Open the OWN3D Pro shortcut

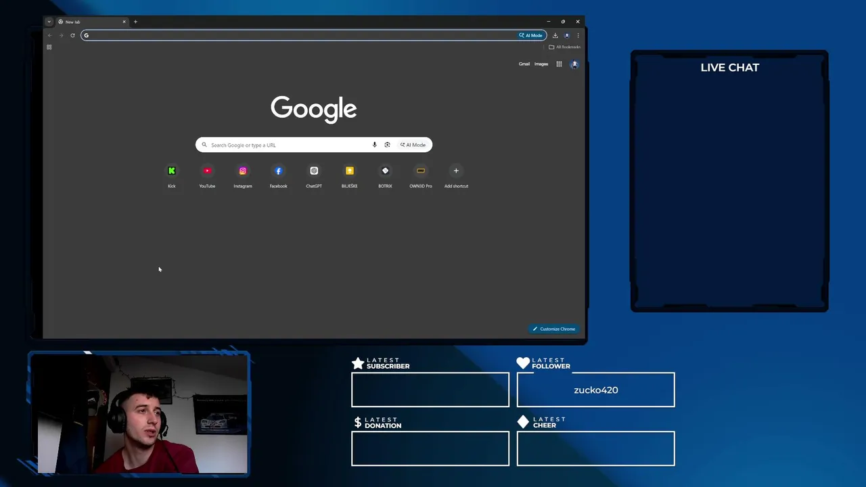point(421,177)
